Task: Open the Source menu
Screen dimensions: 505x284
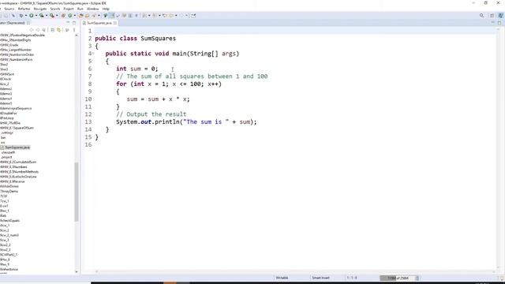Action: point(9,9)
